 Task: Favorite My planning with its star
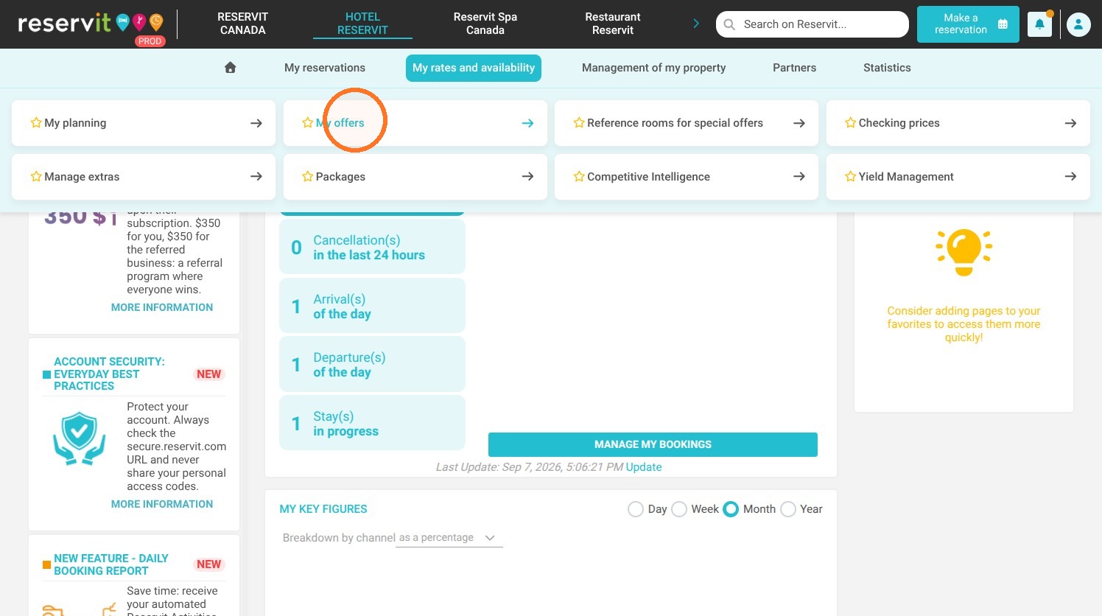(36, 123)
